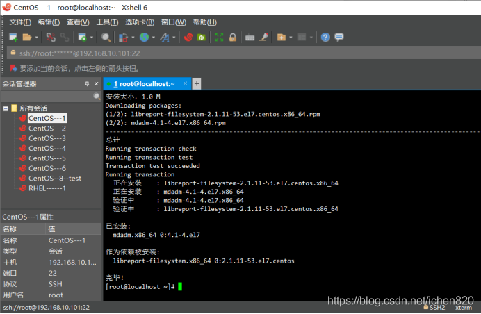Click the keyboard toolbar icon
Viewport: 481px width, 314px height.
[250, 38]
